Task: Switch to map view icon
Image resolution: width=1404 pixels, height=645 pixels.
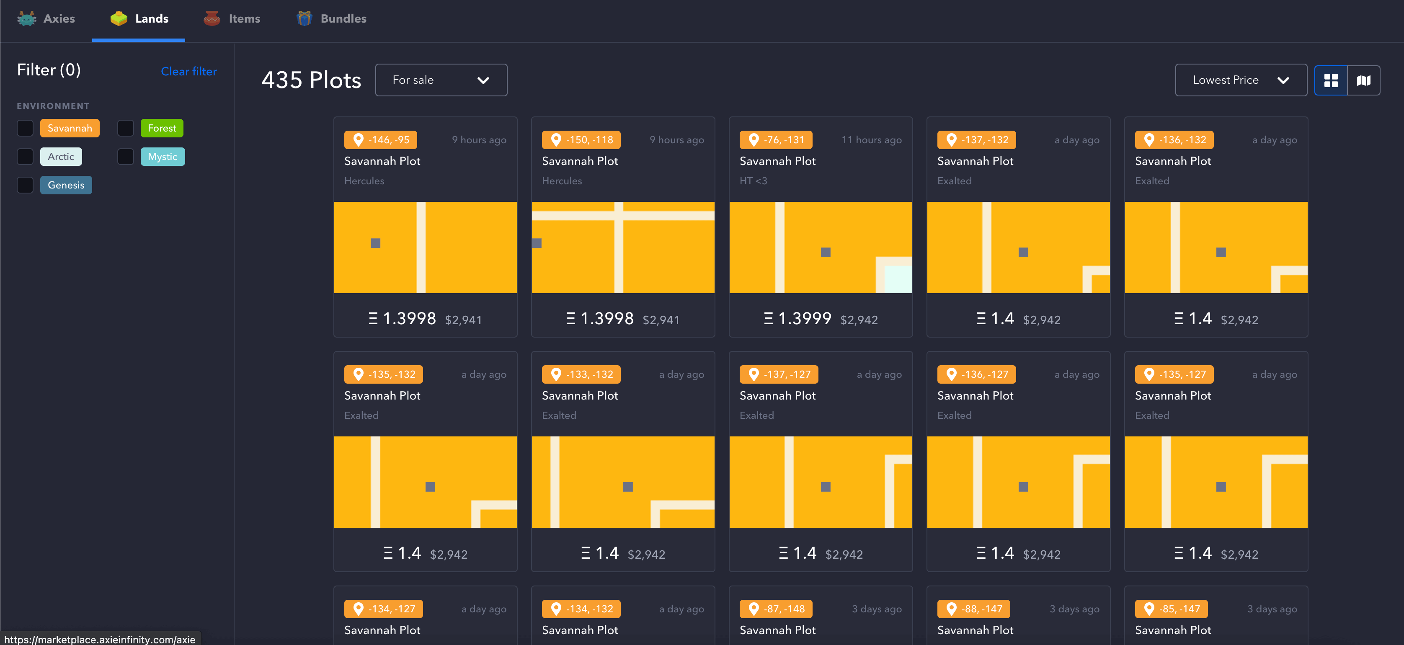Action: (1363, 80)
